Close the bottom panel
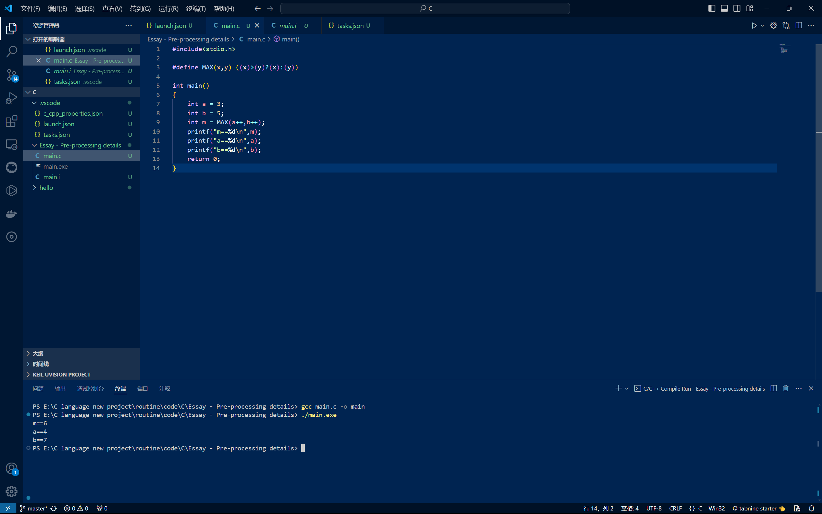 point(811,389)
